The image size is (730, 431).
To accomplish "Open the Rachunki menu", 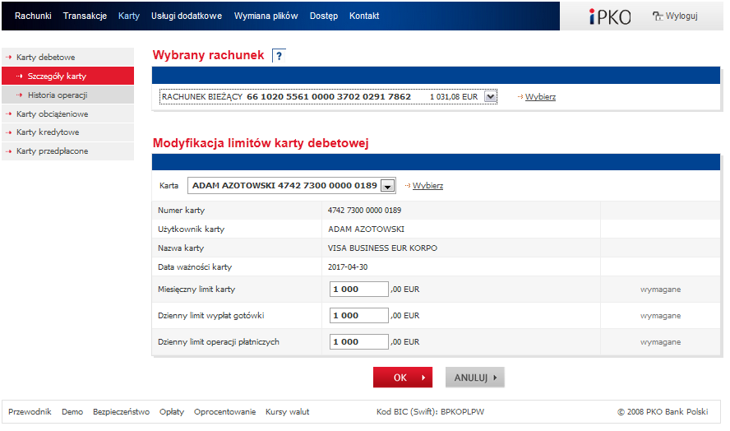I will click(x=33, y=16).
